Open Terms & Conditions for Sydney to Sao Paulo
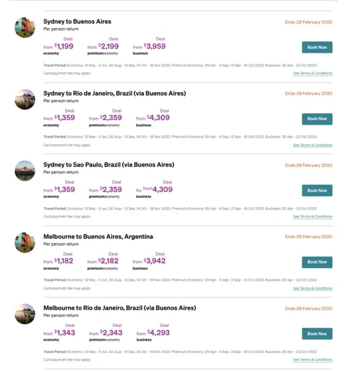Screen dimensions: 355x373 [312, 216]
